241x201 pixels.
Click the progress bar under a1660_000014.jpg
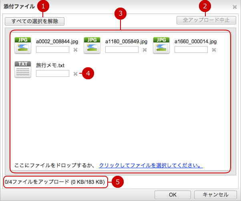[191, 50]
